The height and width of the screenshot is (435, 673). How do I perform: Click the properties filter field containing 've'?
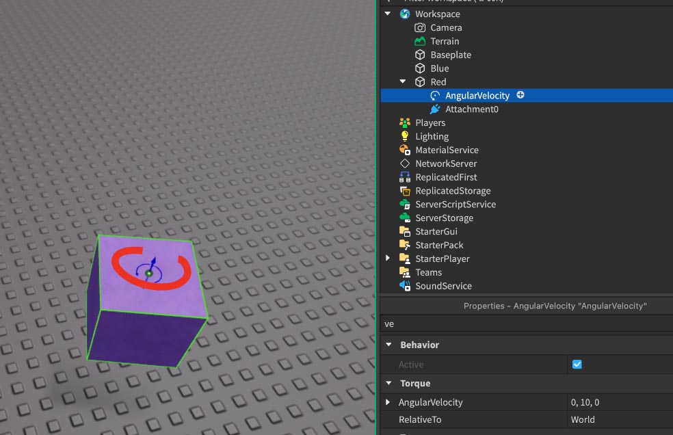(527, 324)
